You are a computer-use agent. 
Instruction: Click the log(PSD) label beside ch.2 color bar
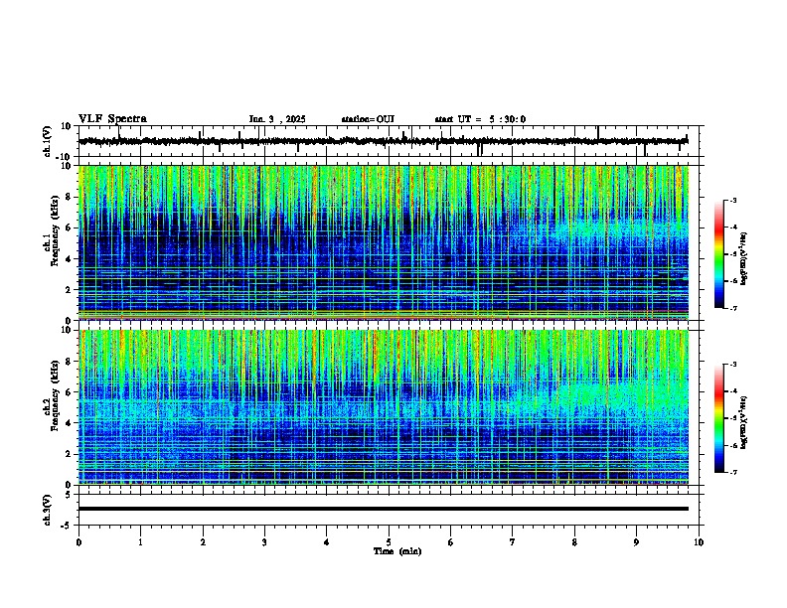tap(744, 422)
